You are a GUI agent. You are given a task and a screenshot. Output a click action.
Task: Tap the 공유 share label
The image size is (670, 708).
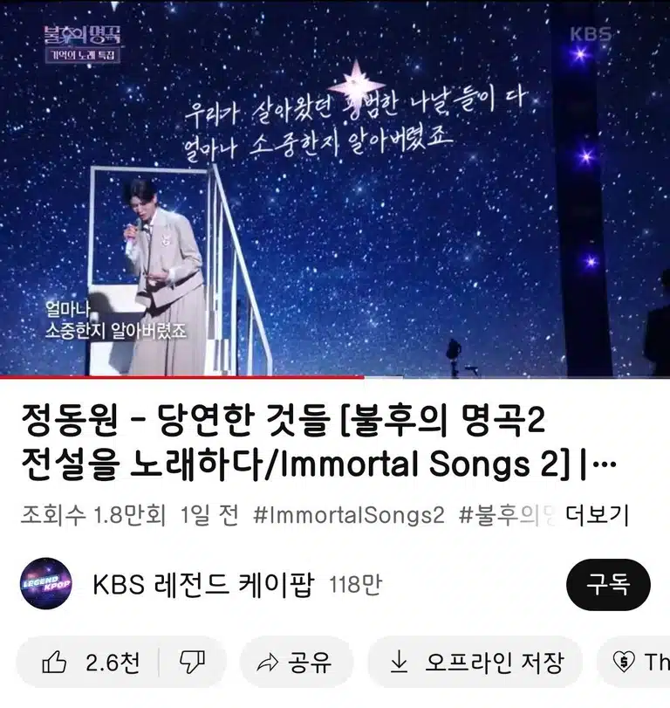tap(310, 663)
